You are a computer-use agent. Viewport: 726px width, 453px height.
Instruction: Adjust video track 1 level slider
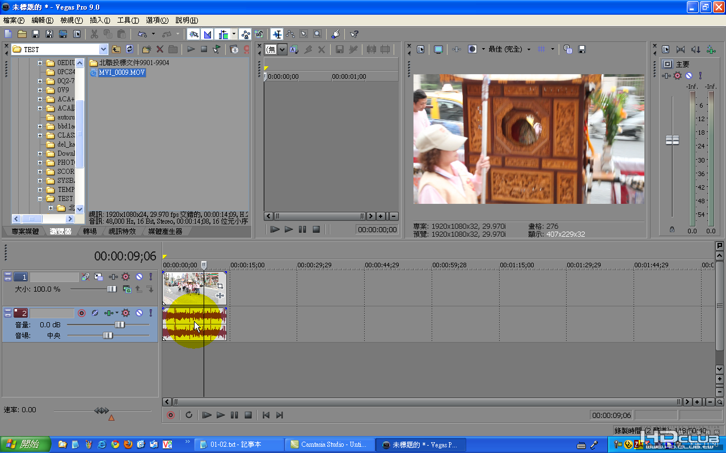pyautogui.click(x=112, y=289)
